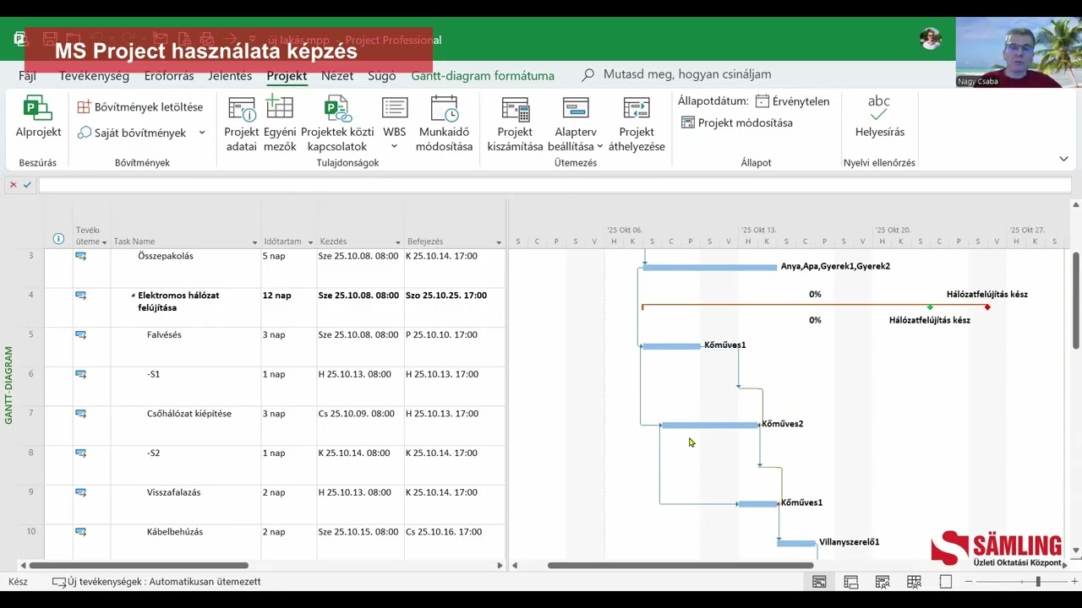Open Bővítmények letöltése add-ins store
The width and height of the screenshot is (1082, 608).
tap(139, 107)
